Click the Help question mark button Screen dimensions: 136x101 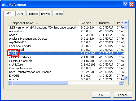tap(125, 4)
